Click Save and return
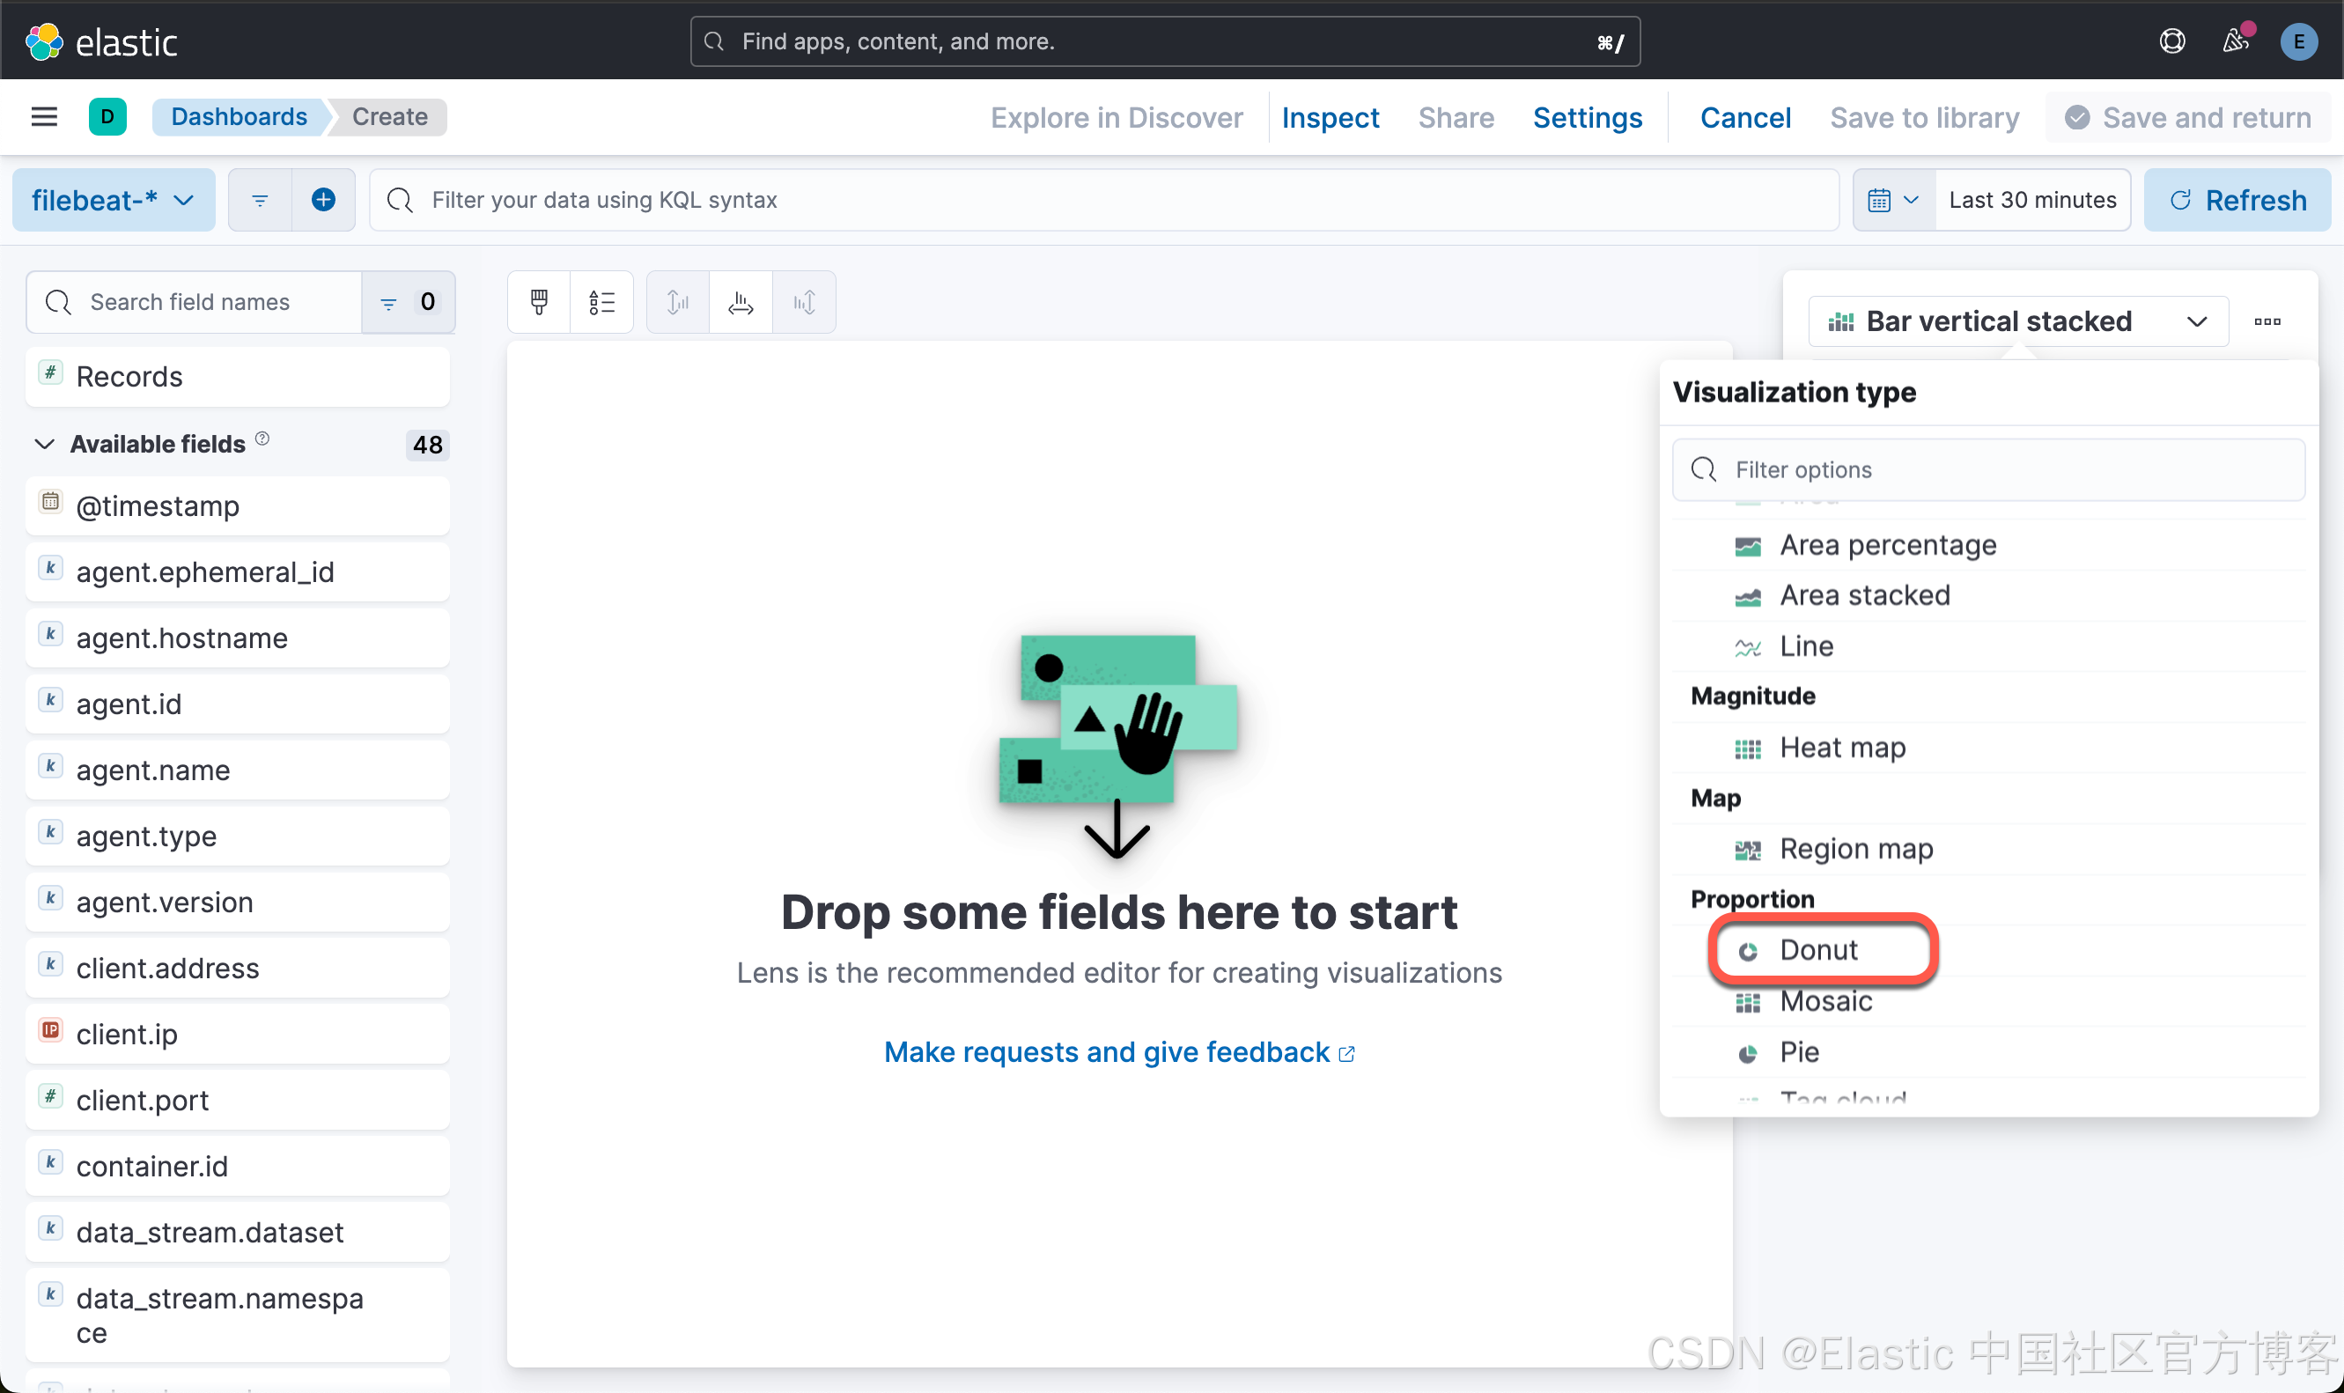2344x1393 pixels. (2187, 117)
